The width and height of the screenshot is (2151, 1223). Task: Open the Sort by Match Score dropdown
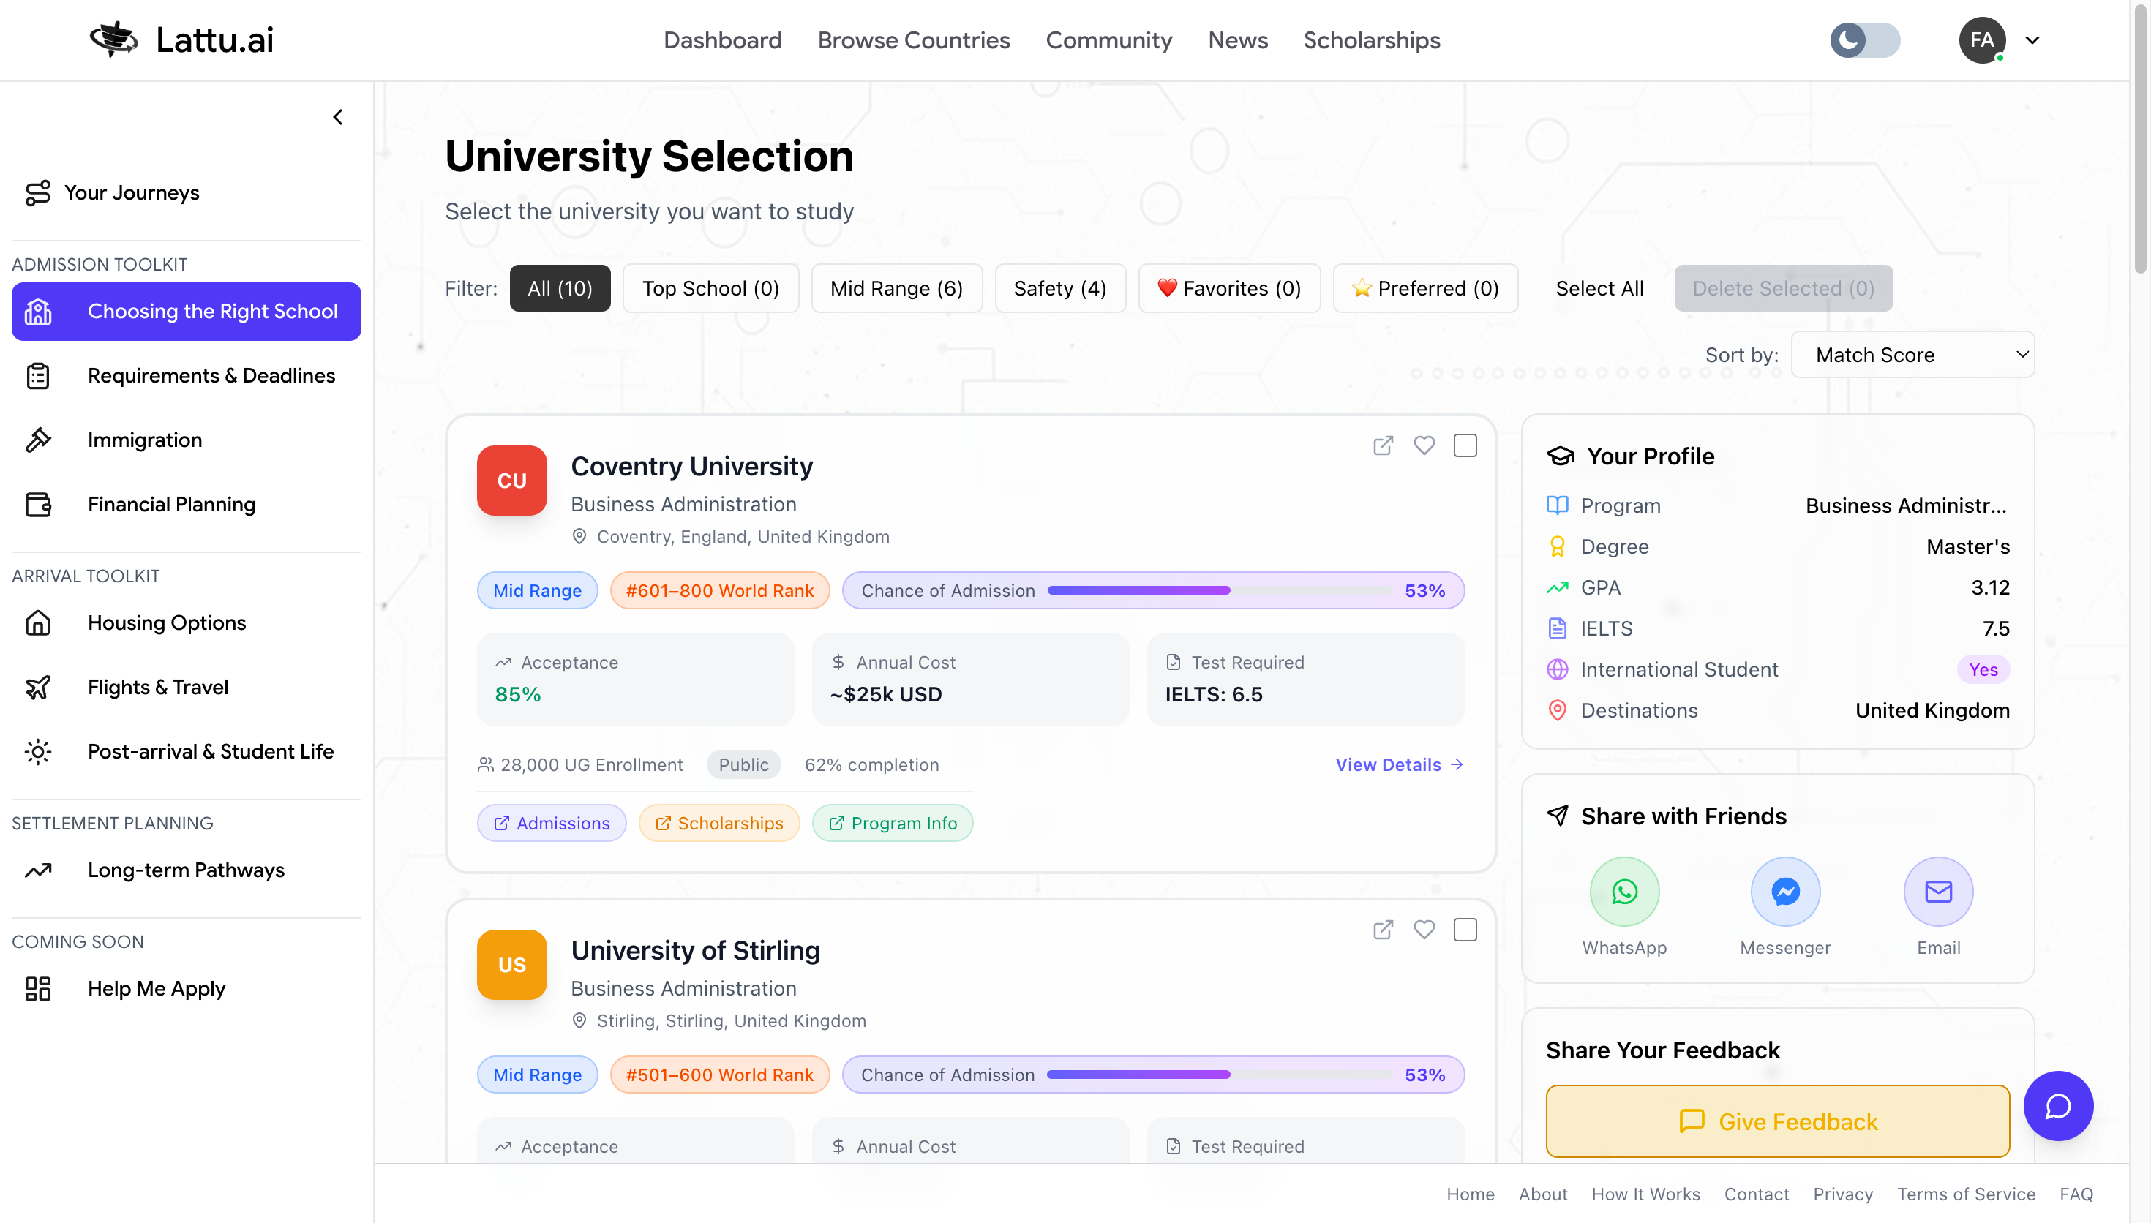pos(1912,355)
